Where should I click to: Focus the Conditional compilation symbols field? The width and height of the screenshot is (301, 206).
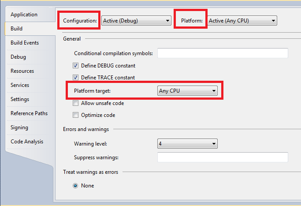223,53
